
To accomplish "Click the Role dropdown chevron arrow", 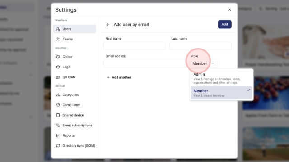I will click(213, 64).
